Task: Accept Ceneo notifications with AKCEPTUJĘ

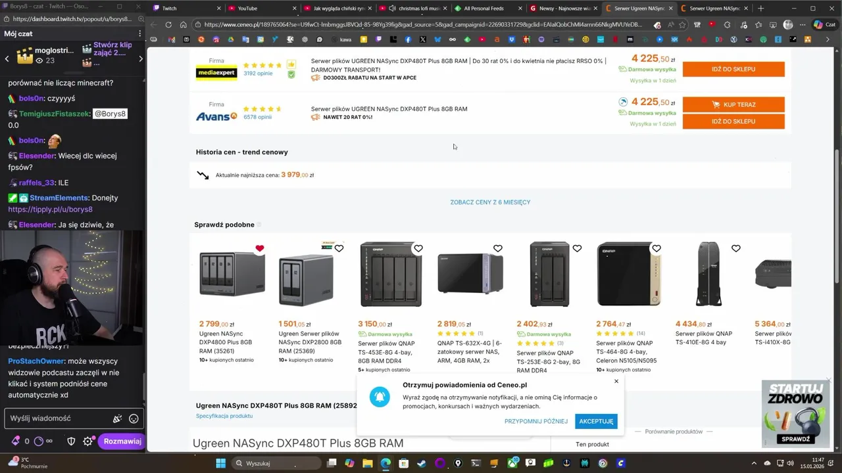Action: 596,421
